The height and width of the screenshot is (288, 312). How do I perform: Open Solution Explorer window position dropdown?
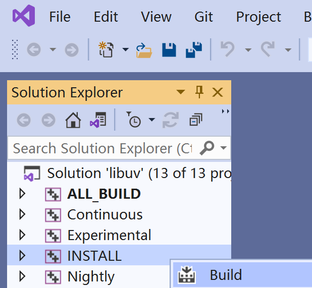181,92
